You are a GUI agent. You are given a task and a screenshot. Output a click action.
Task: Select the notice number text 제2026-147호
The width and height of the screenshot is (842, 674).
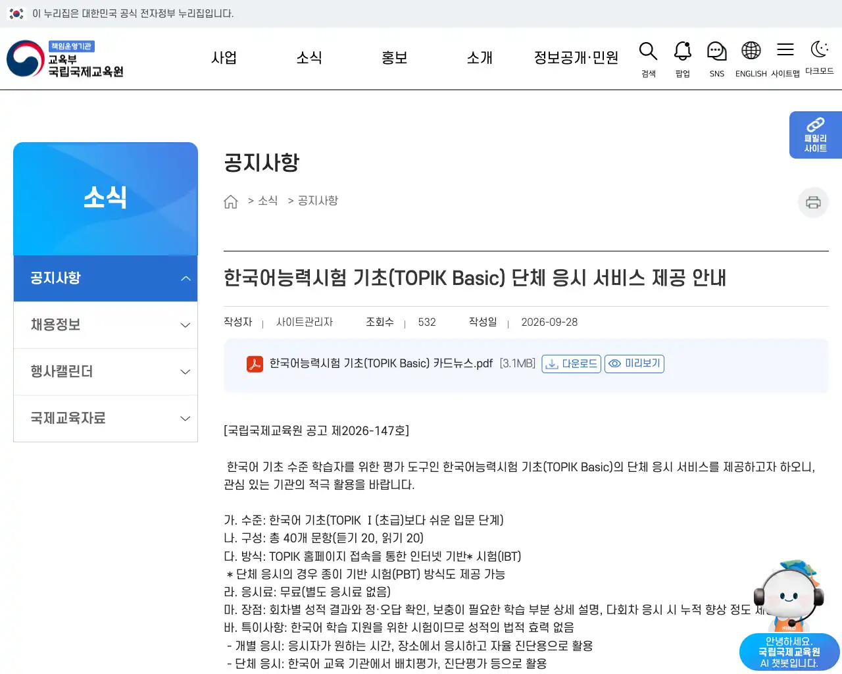(x=370, y=431)
